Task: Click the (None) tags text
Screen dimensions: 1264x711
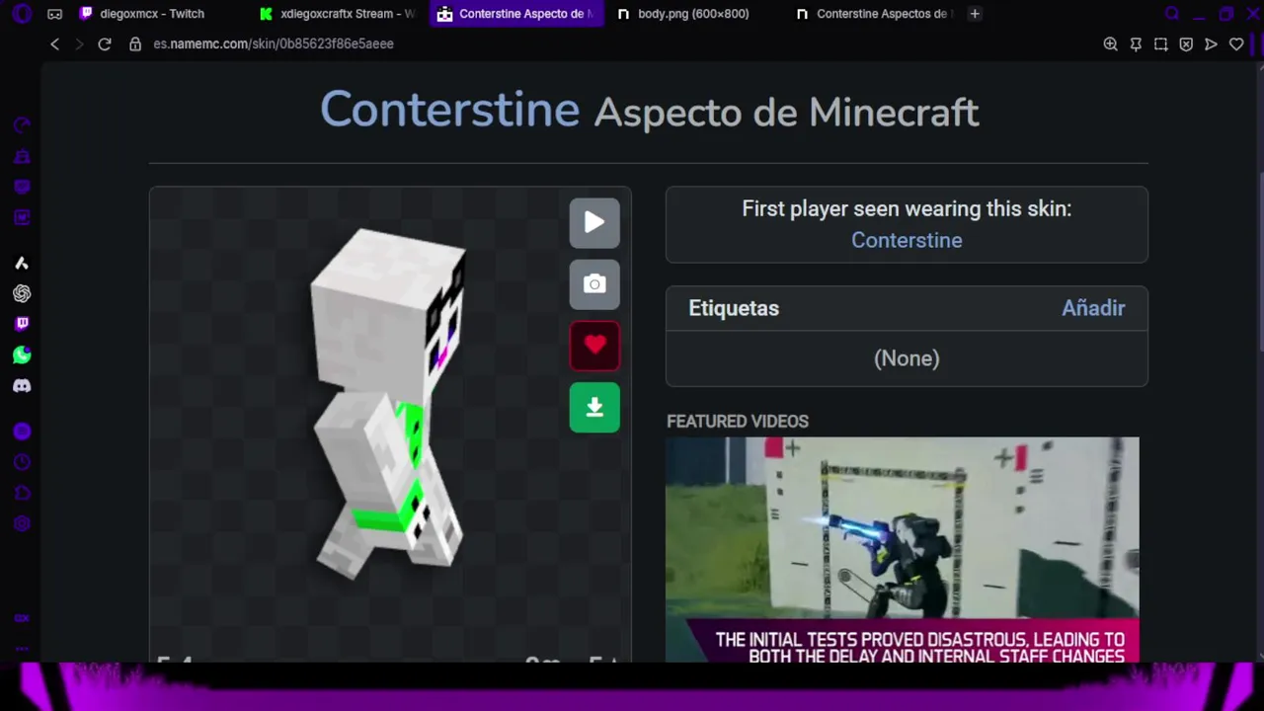Action: click(907, 358)
